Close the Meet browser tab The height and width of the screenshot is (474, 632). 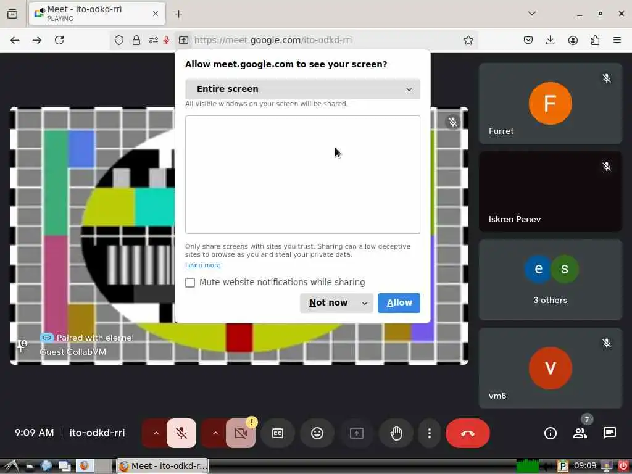[x=156, y=14]
